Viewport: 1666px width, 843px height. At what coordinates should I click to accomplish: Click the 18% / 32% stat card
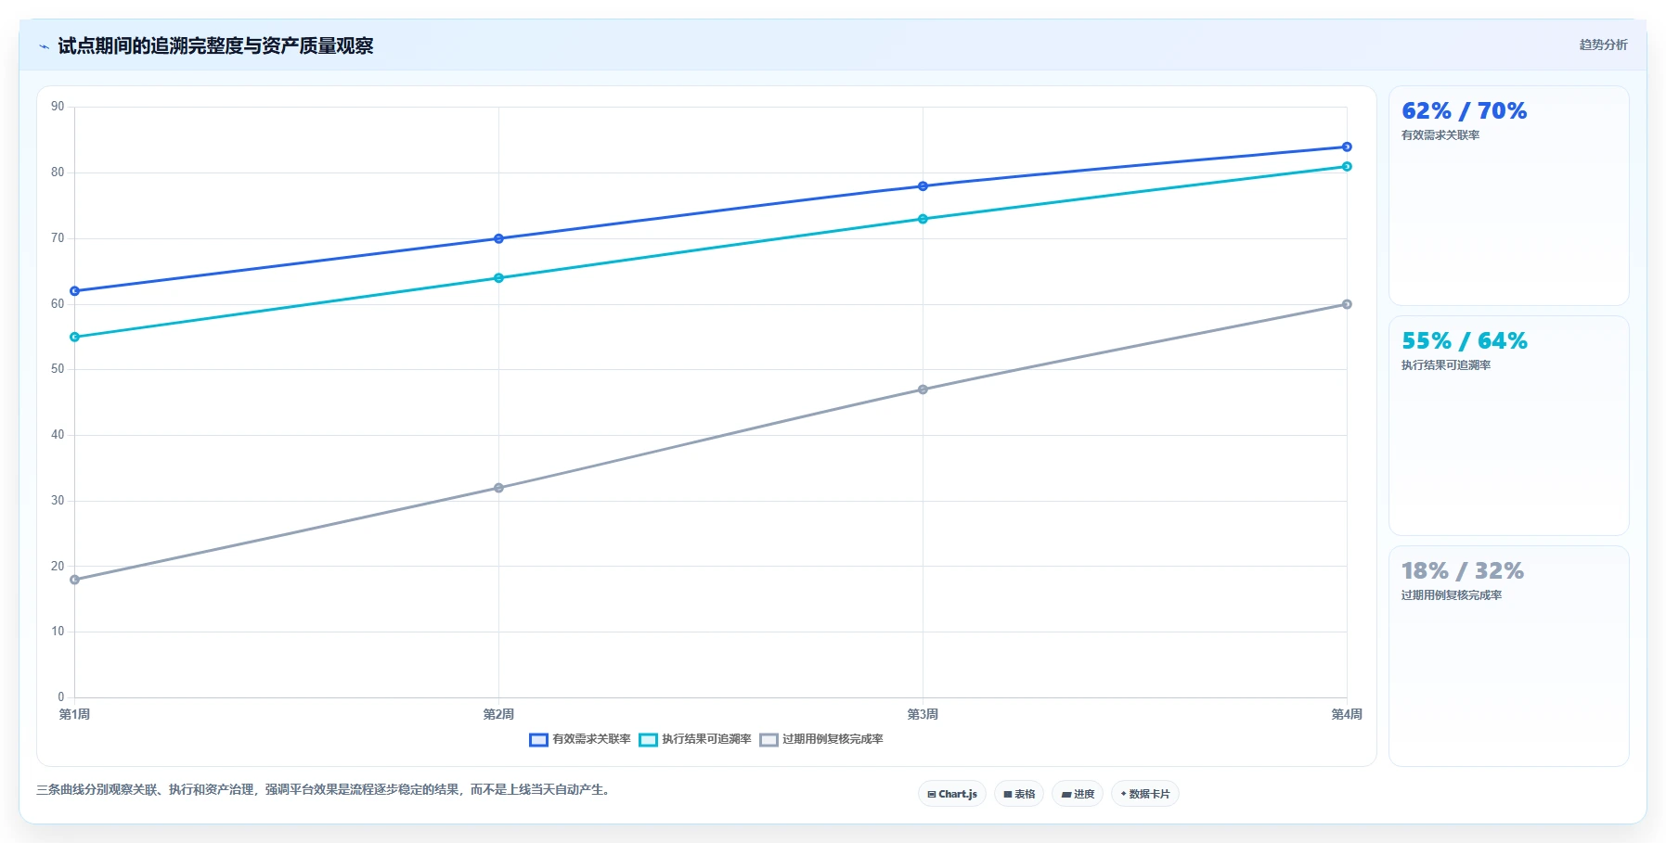1508,656
